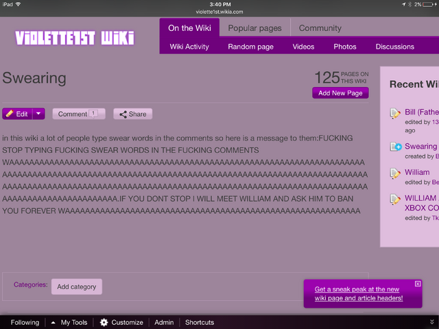This screenshot has height=329, width=439.
Task: Open Bill (Father) recent activity link
Action: [x=422, y=112]
